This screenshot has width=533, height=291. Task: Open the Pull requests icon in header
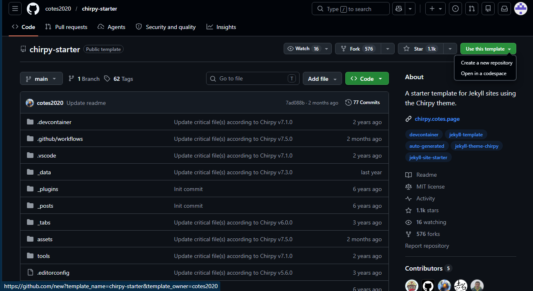point(472,9)
